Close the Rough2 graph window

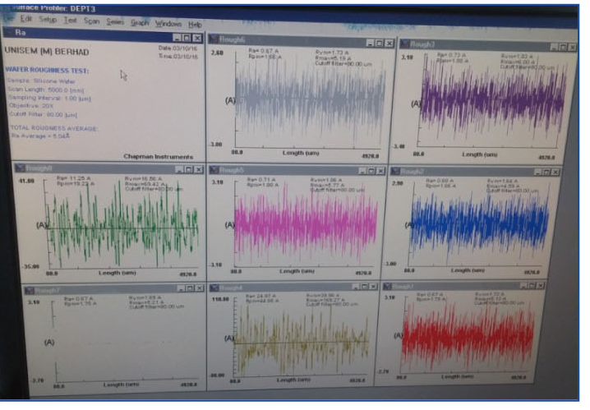point(555,172)
